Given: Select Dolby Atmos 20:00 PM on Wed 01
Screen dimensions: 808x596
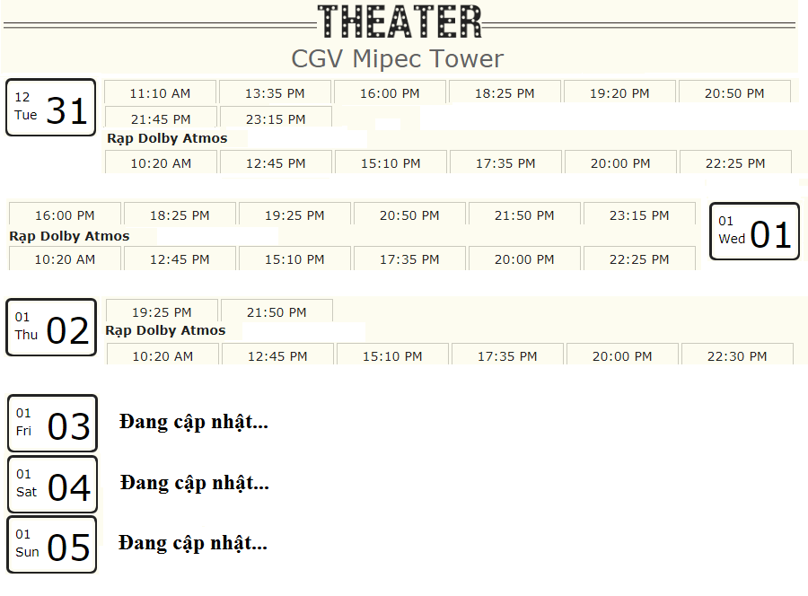Looking at the screenshot, I should [x=524, y=259].
